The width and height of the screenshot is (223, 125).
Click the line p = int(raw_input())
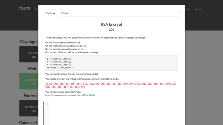tap(60, 59)
